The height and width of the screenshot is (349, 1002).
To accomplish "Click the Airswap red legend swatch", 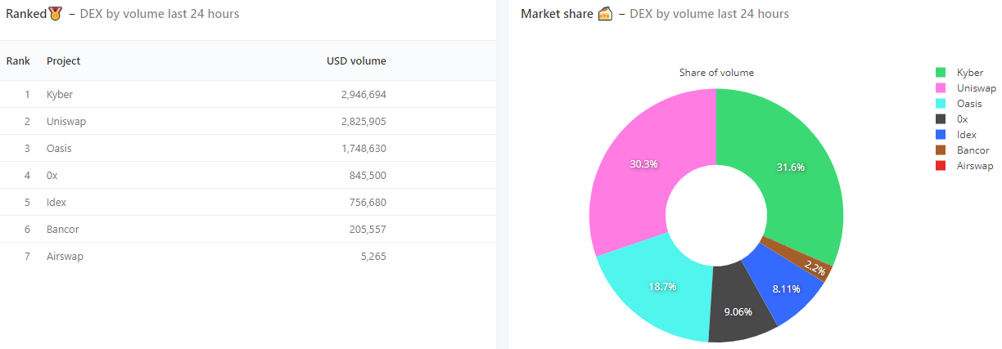I will click(x=941, y=166).
